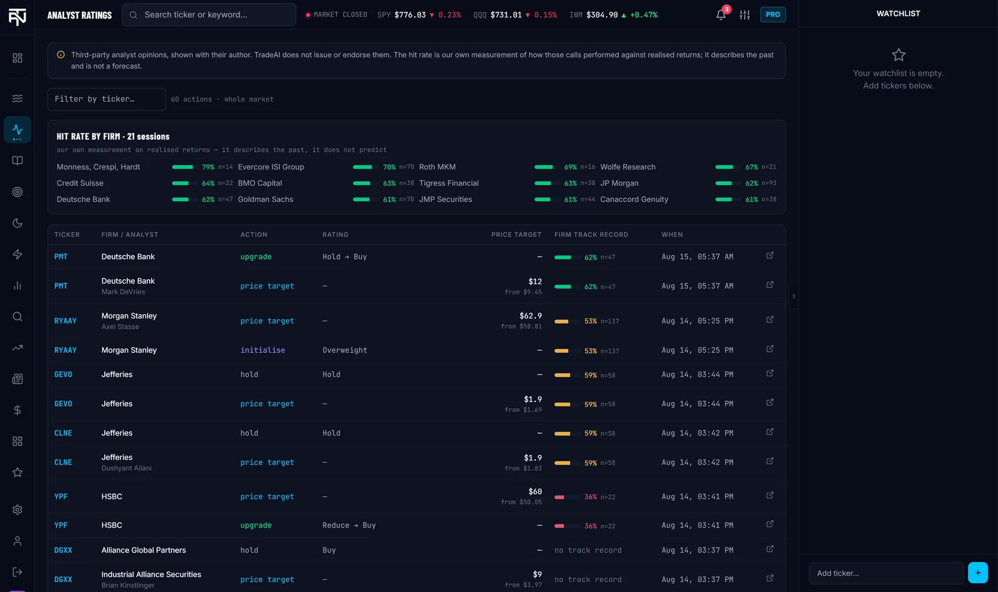The width and height of the screenshot is (998, 592).
Task: Click the IWM $304.90 quote in header
Action: pyautogui.click(x=613, y=15)
